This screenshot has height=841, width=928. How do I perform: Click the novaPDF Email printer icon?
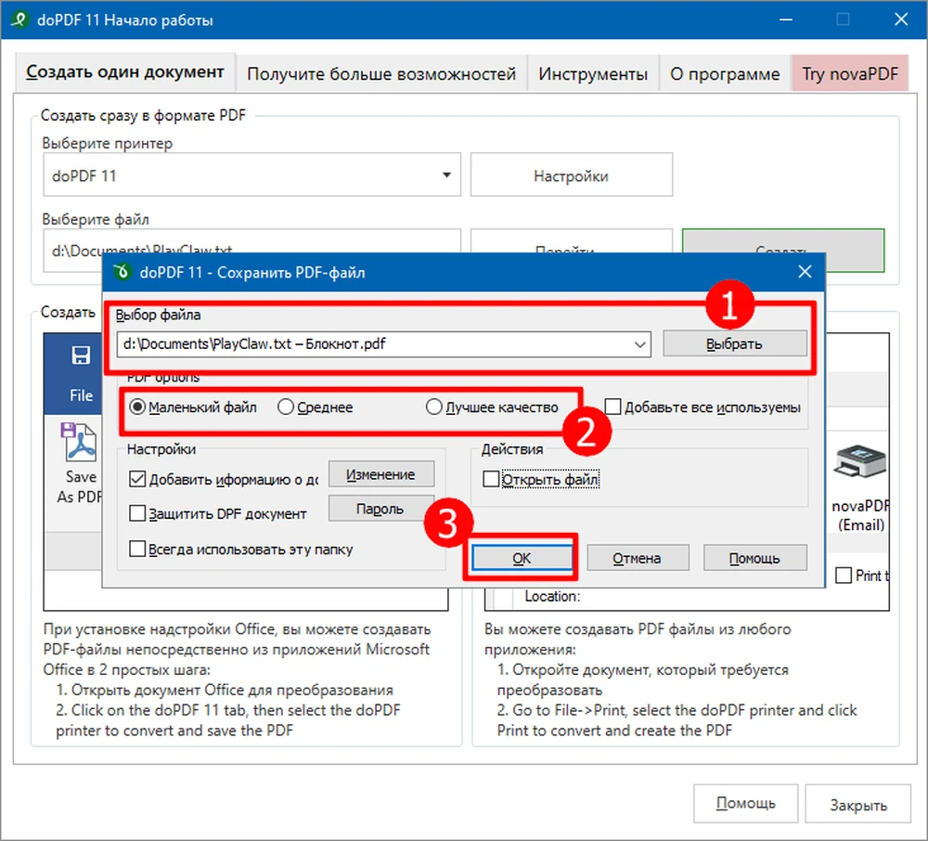(x=859, y=463)
